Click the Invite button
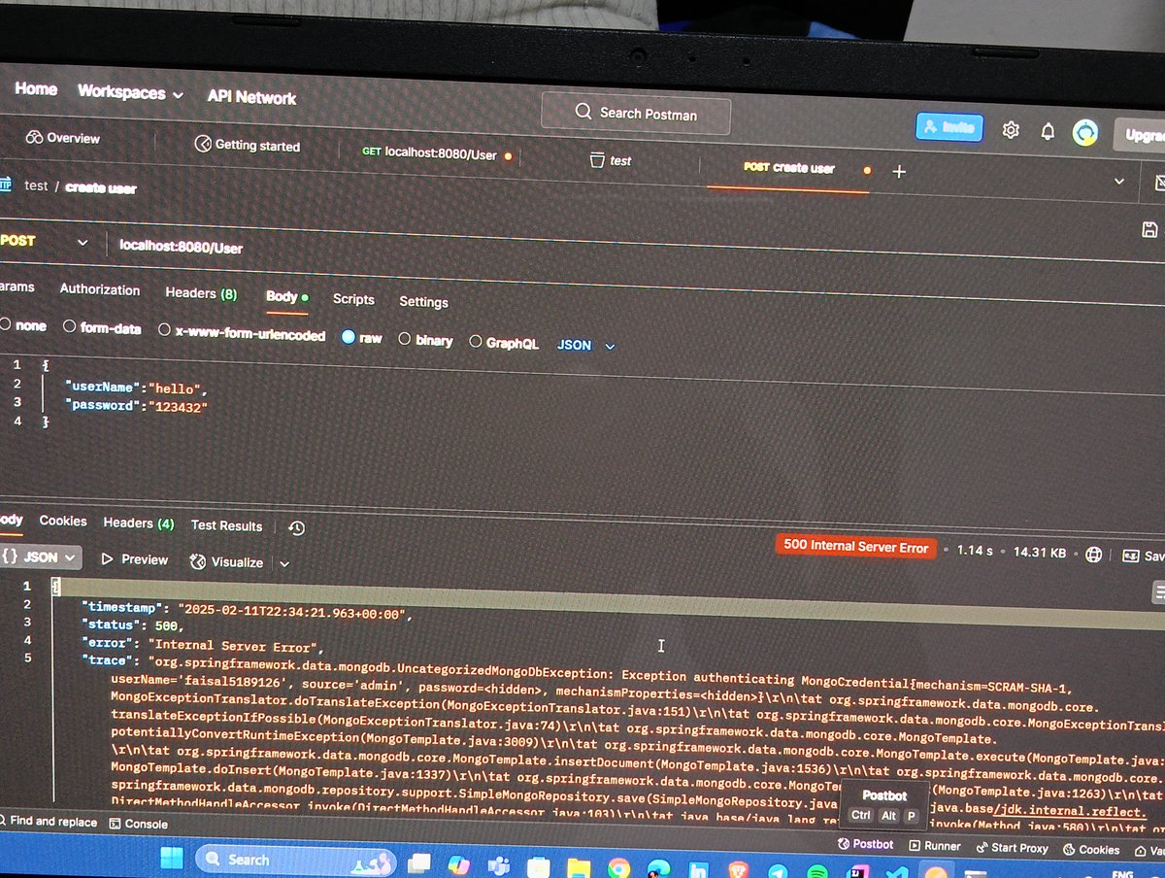Screen dimensions: 1165x878 coord(949,127)
